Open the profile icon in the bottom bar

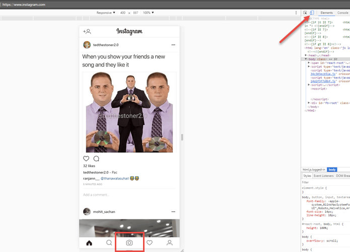(x=170, y=242)
